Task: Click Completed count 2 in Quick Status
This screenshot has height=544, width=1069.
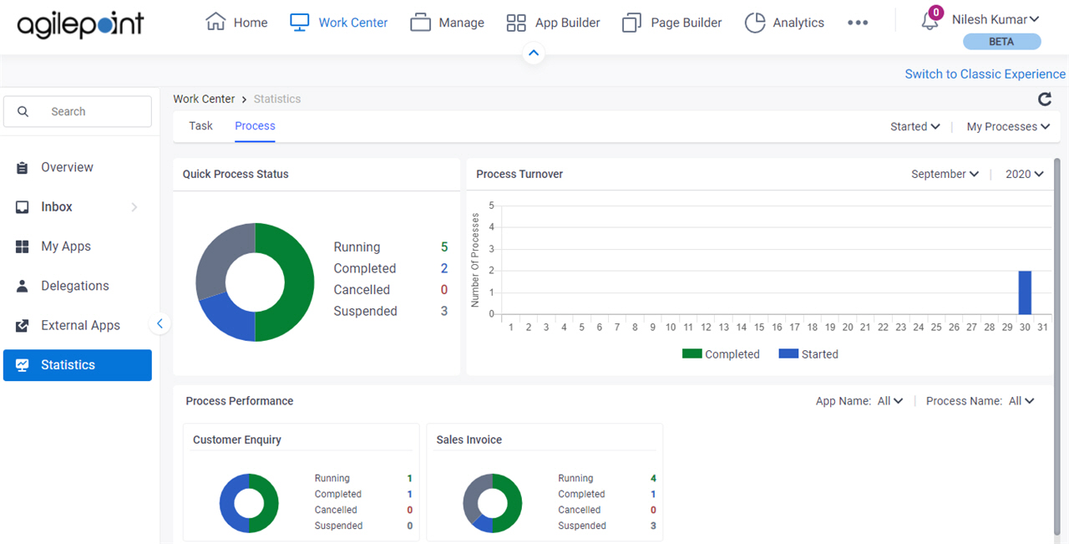Action: pos(444,268)
